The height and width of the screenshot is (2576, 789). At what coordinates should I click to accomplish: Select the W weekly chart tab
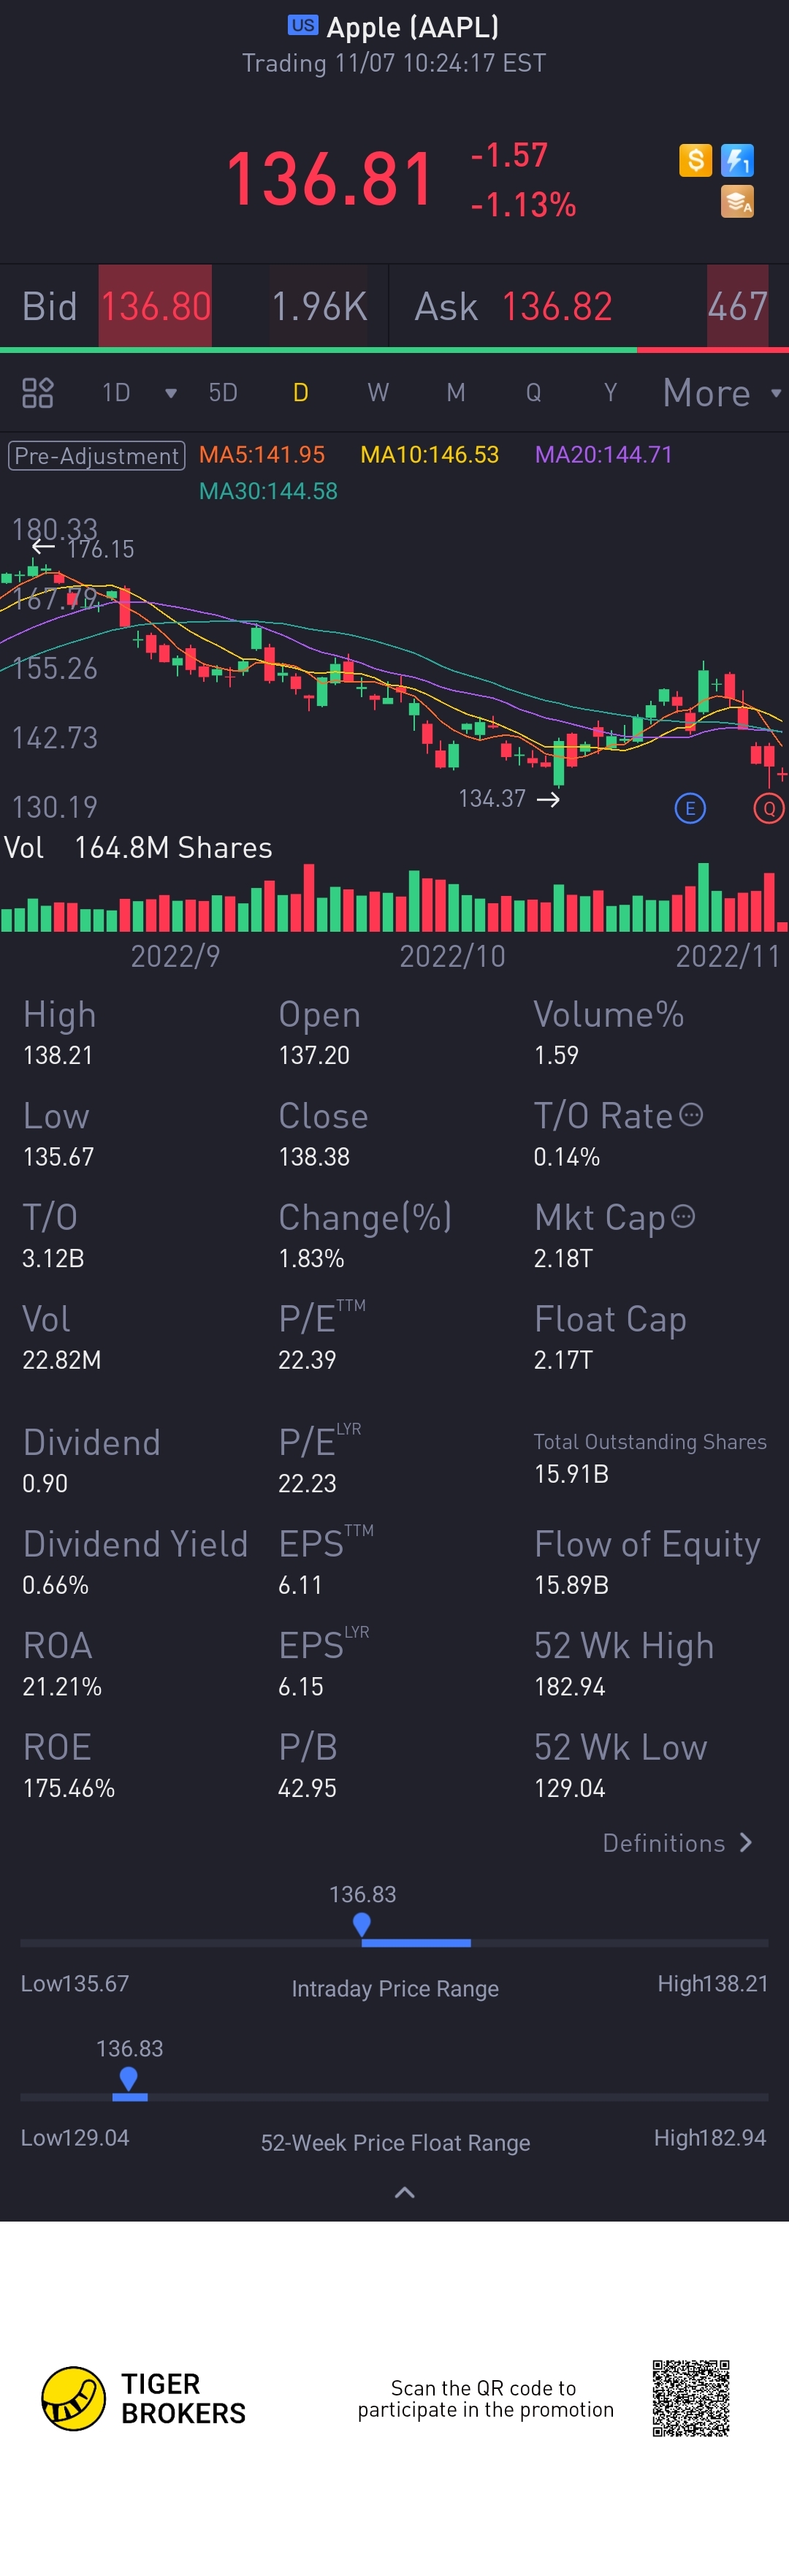coord(378,393)
